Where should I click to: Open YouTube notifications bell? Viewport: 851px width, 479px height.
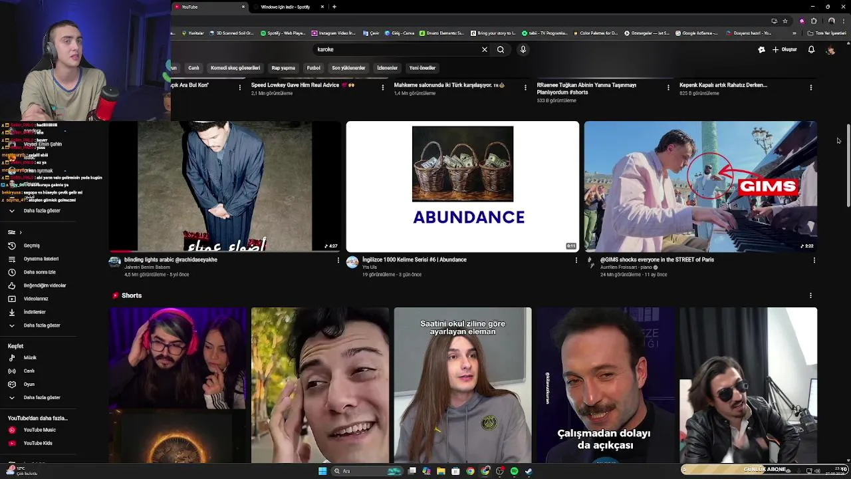click(x=811, y=49)
